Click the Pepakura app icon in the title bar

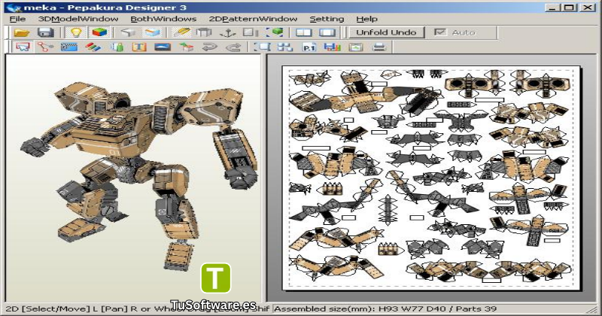[x=14, y=8]
